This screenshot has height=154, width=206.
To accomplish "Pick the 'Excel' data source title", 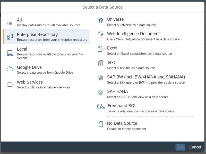I will 112,48.
